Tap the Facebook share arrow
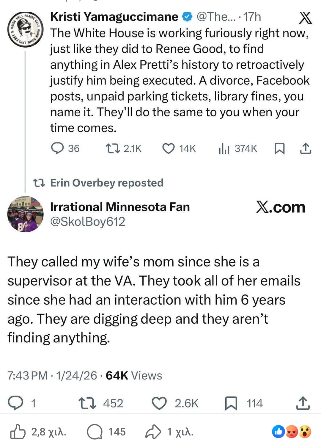321x442 pixels. (x=153, y=432)
